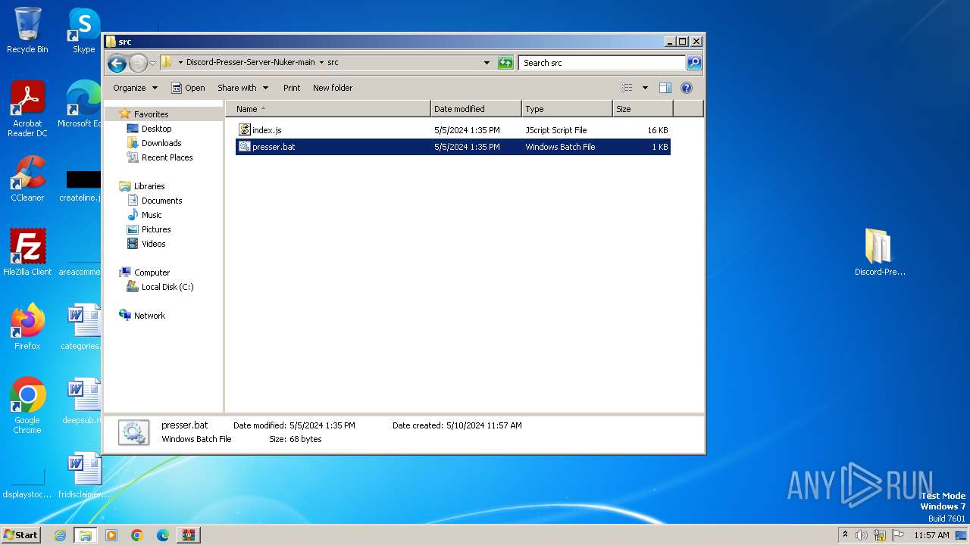Open Desktop in navigation pane
970x545 pixels.
tap(156, 129)
